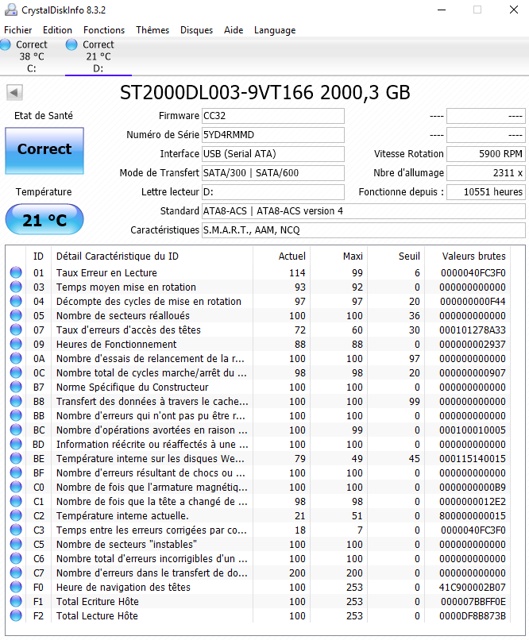The image size is (529, 640).
Task: Click the Numéro de Série field
Action: click(x=272, y=135)
